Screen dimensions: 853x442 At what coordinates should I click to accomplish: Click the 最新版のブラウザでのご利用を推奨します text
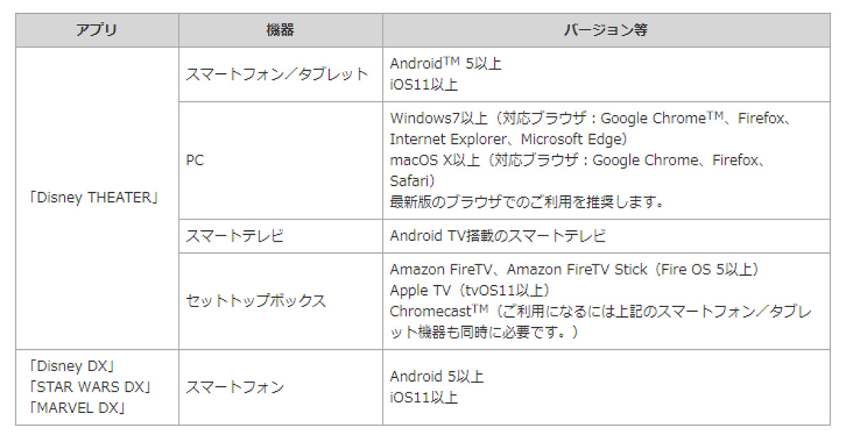(527, 202)
